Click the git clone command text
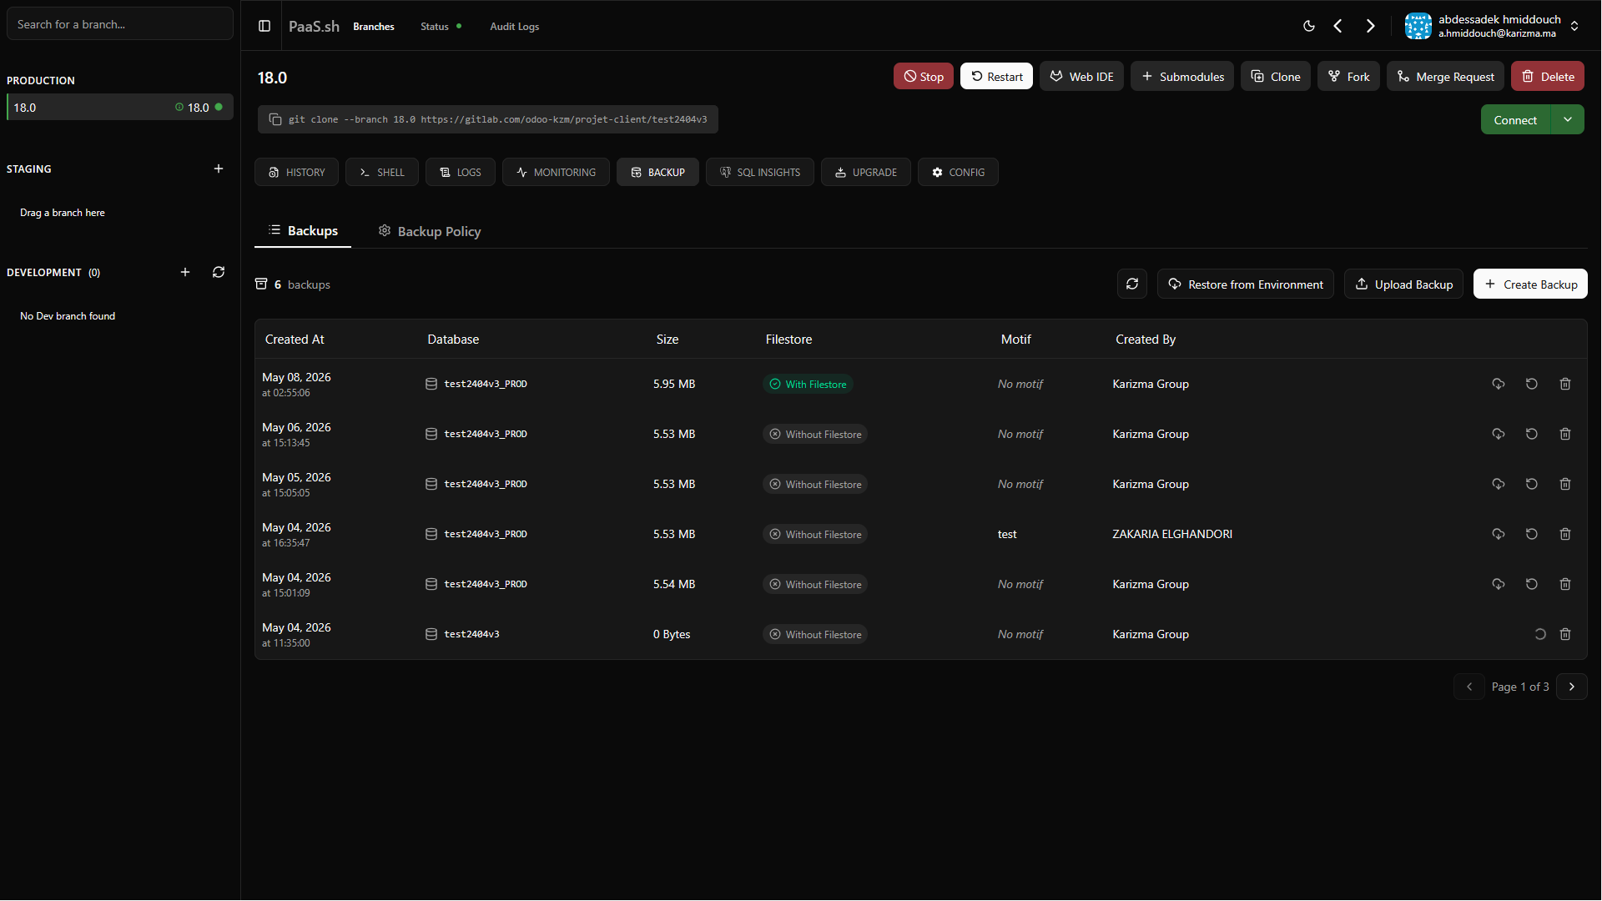 (498, 119)
